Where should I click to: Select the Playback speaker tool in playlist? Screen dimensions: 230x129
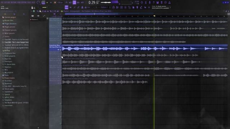click(x=58, y=11)
